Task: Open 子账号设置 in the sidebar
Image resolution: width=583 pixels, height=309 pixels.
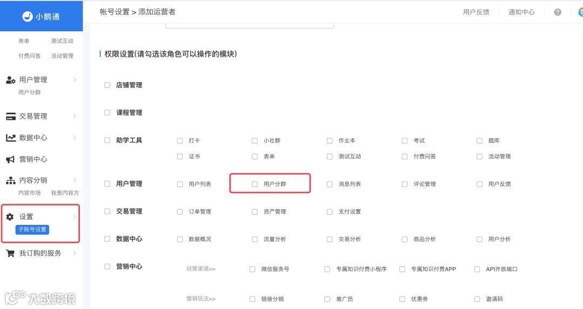Action: pyautogui.click(x=32, y=230)
